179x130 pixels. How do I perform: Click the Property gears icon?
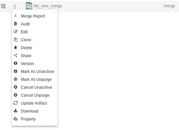(16, 119)
